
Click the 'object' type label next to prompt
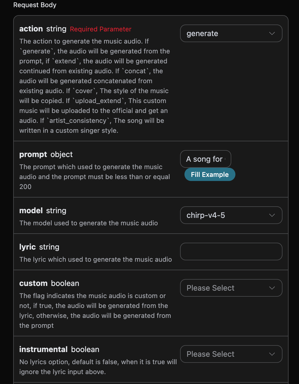(x=62, y=155)
